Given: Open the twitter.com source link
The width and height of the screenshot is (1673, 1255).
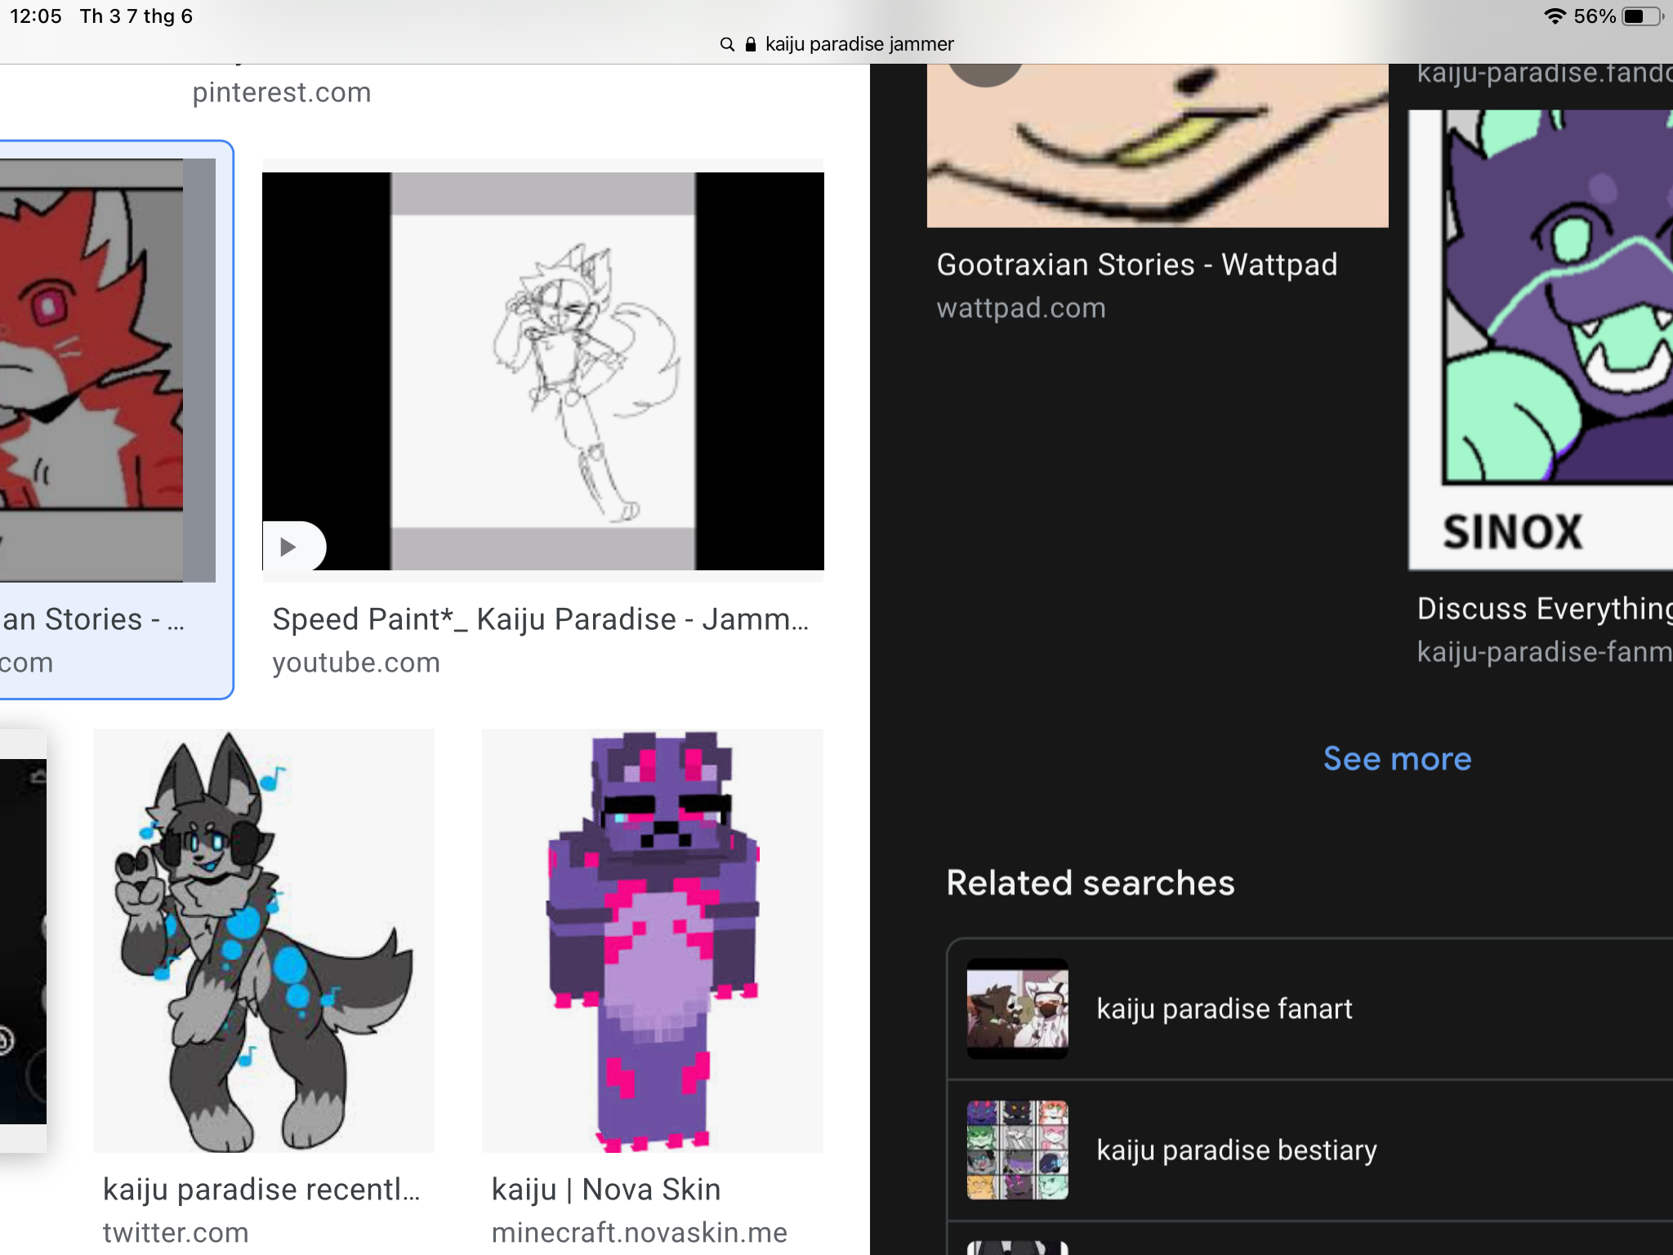Looking at the screenshot, I should click(176, 1230).
